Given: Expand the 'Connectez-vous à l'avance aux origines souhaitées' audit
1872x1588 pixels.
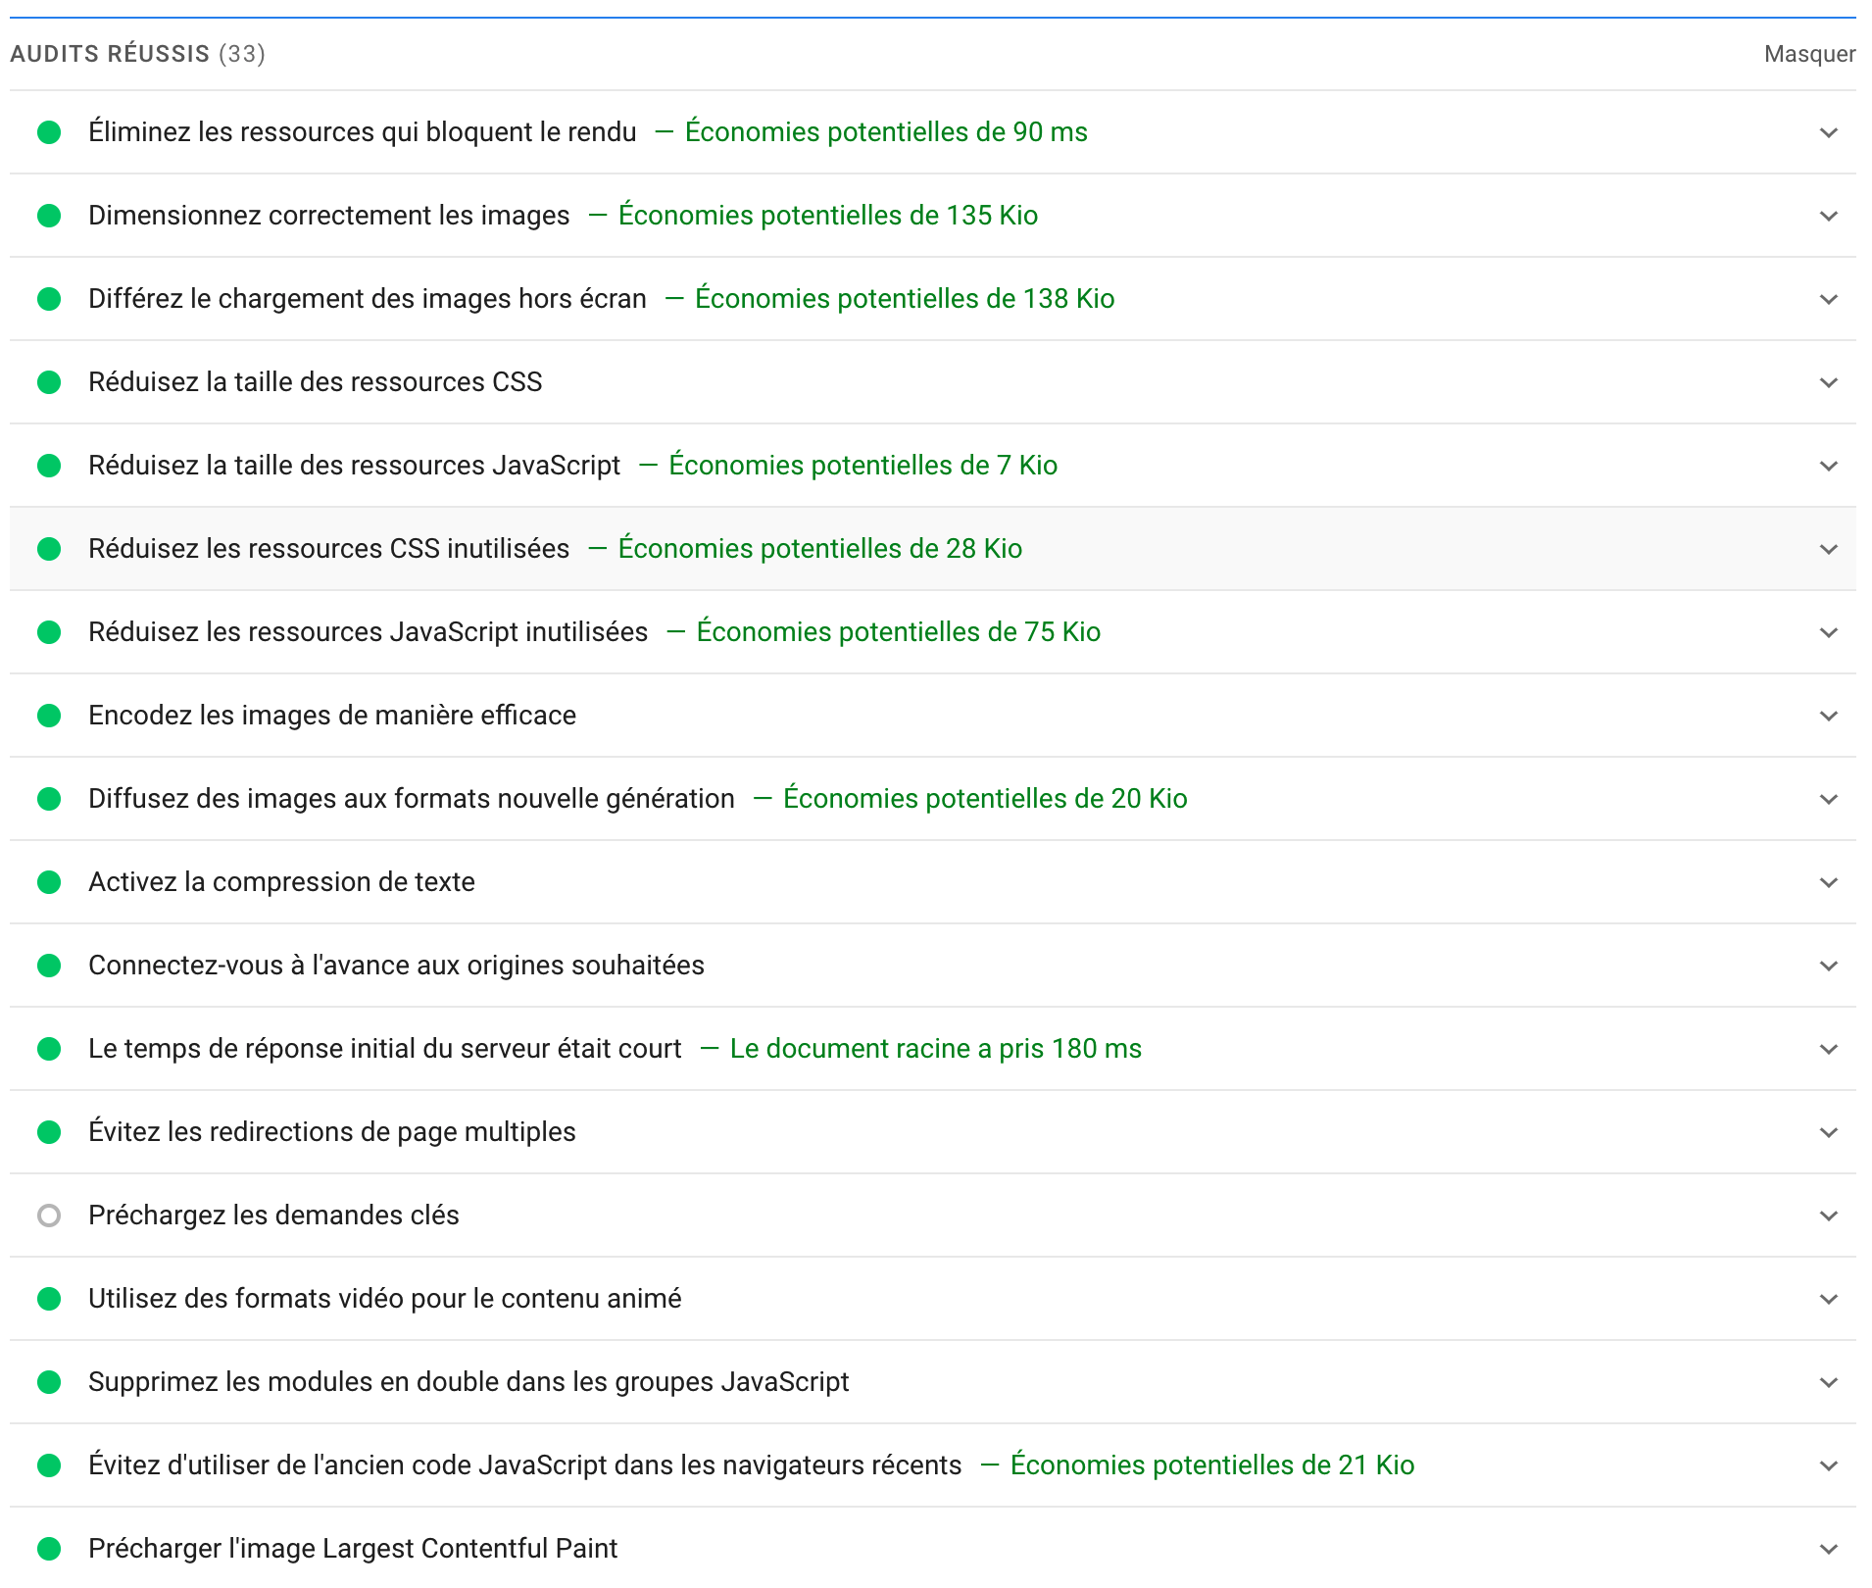Looking at the screenshot, I should pos(1829,965).
